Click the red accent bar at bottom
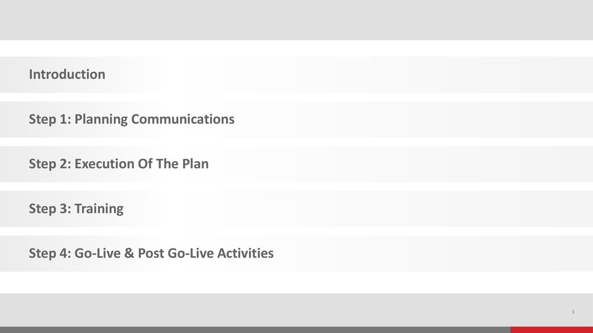The height and width of the screenshot is (333, 593). [552, 330]
